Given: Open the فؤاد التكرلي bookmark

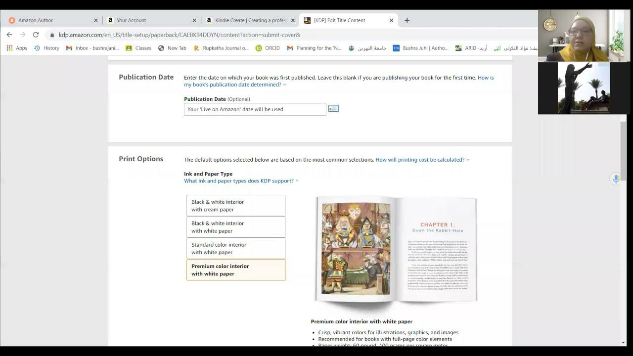Looking at the screenshot, I should [516, 48].
